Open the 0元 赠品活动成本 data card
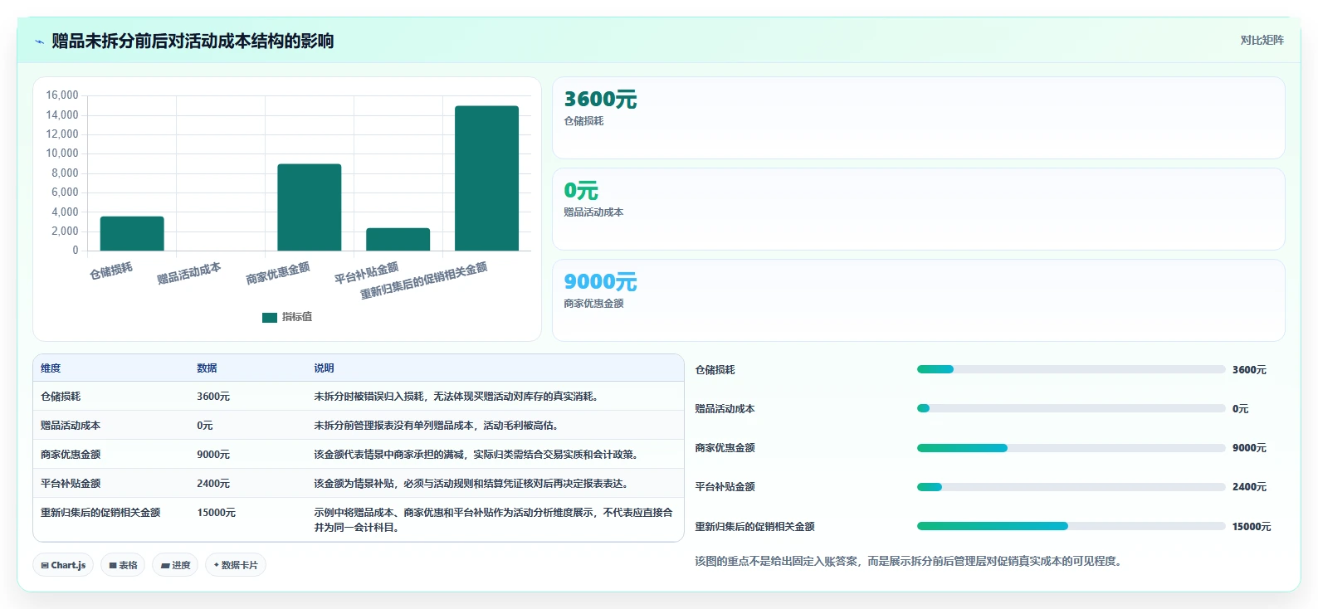 coord(918,209)
